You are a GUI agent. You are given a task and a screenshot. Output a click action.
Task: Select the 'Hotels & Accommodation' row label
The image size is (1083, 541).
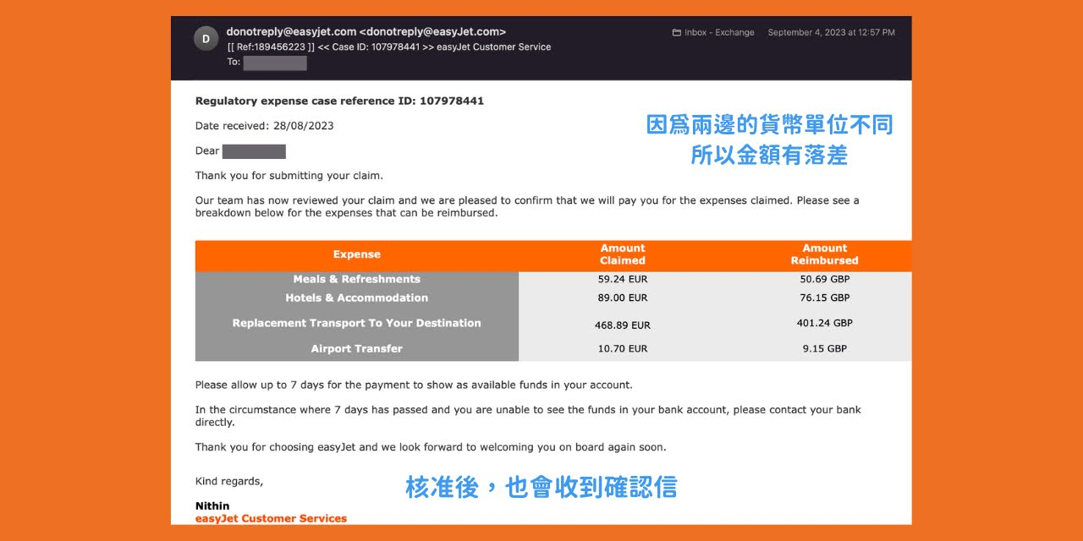tap(356, 298)
